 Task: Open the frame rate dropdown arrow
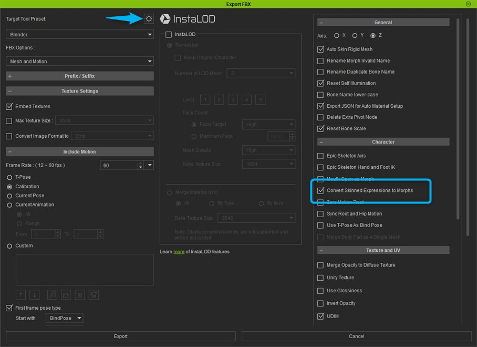[x=149, y=165]
